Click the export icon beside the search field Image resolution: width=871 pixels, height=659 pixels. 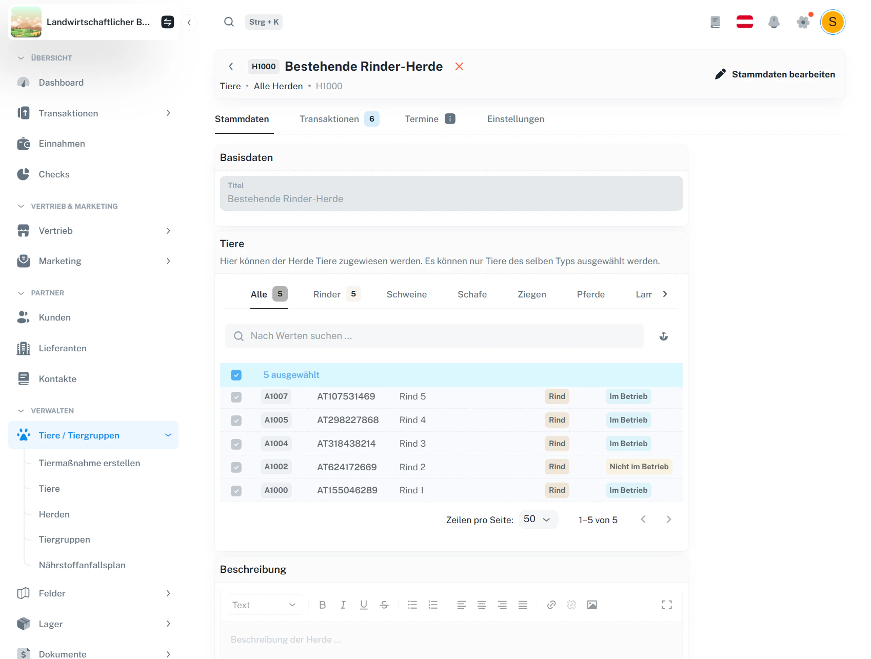pyautogui.click(x=663, y=336)
